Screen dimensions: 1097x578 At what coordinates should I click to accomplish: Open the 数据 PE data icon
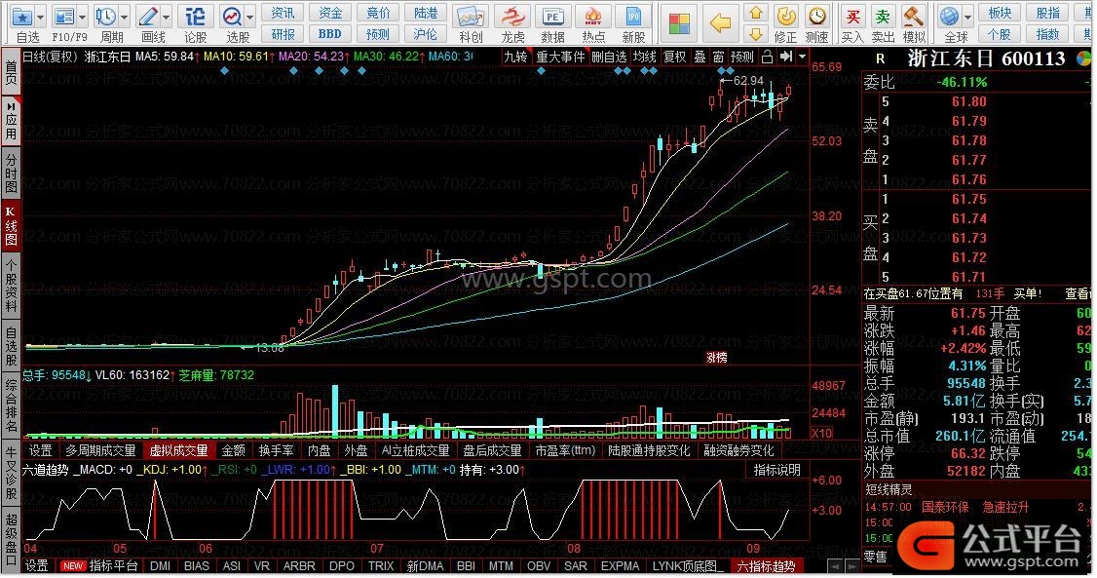552,17
